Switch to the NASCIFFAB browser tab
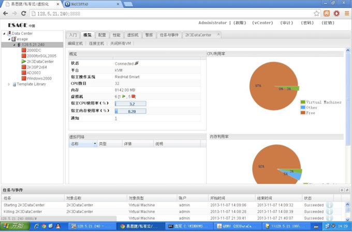 92,4
